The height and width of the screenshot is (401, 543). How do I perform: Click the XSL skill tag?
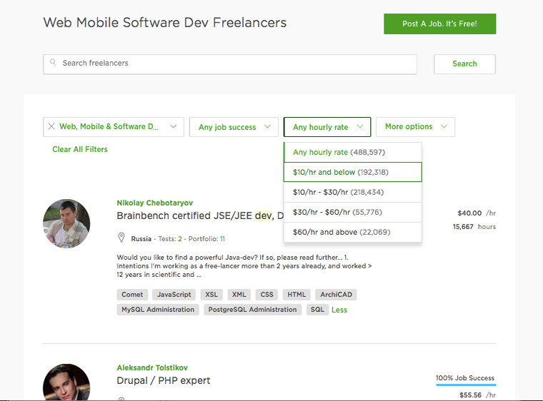(x=211, y=295)
